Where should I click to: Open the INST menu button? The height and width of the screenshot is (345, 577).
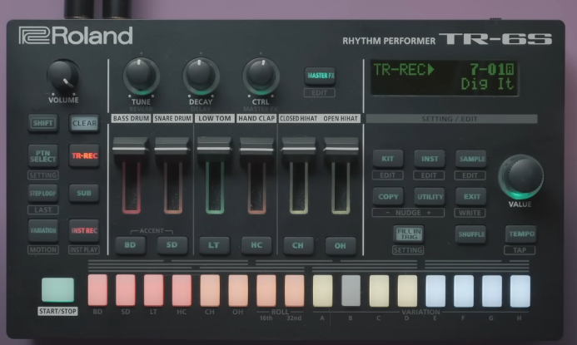430,159
